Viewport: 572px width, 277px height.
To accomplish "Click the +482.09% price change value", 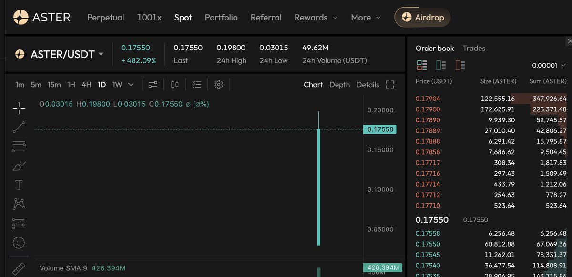I will [x=138, y=60].
